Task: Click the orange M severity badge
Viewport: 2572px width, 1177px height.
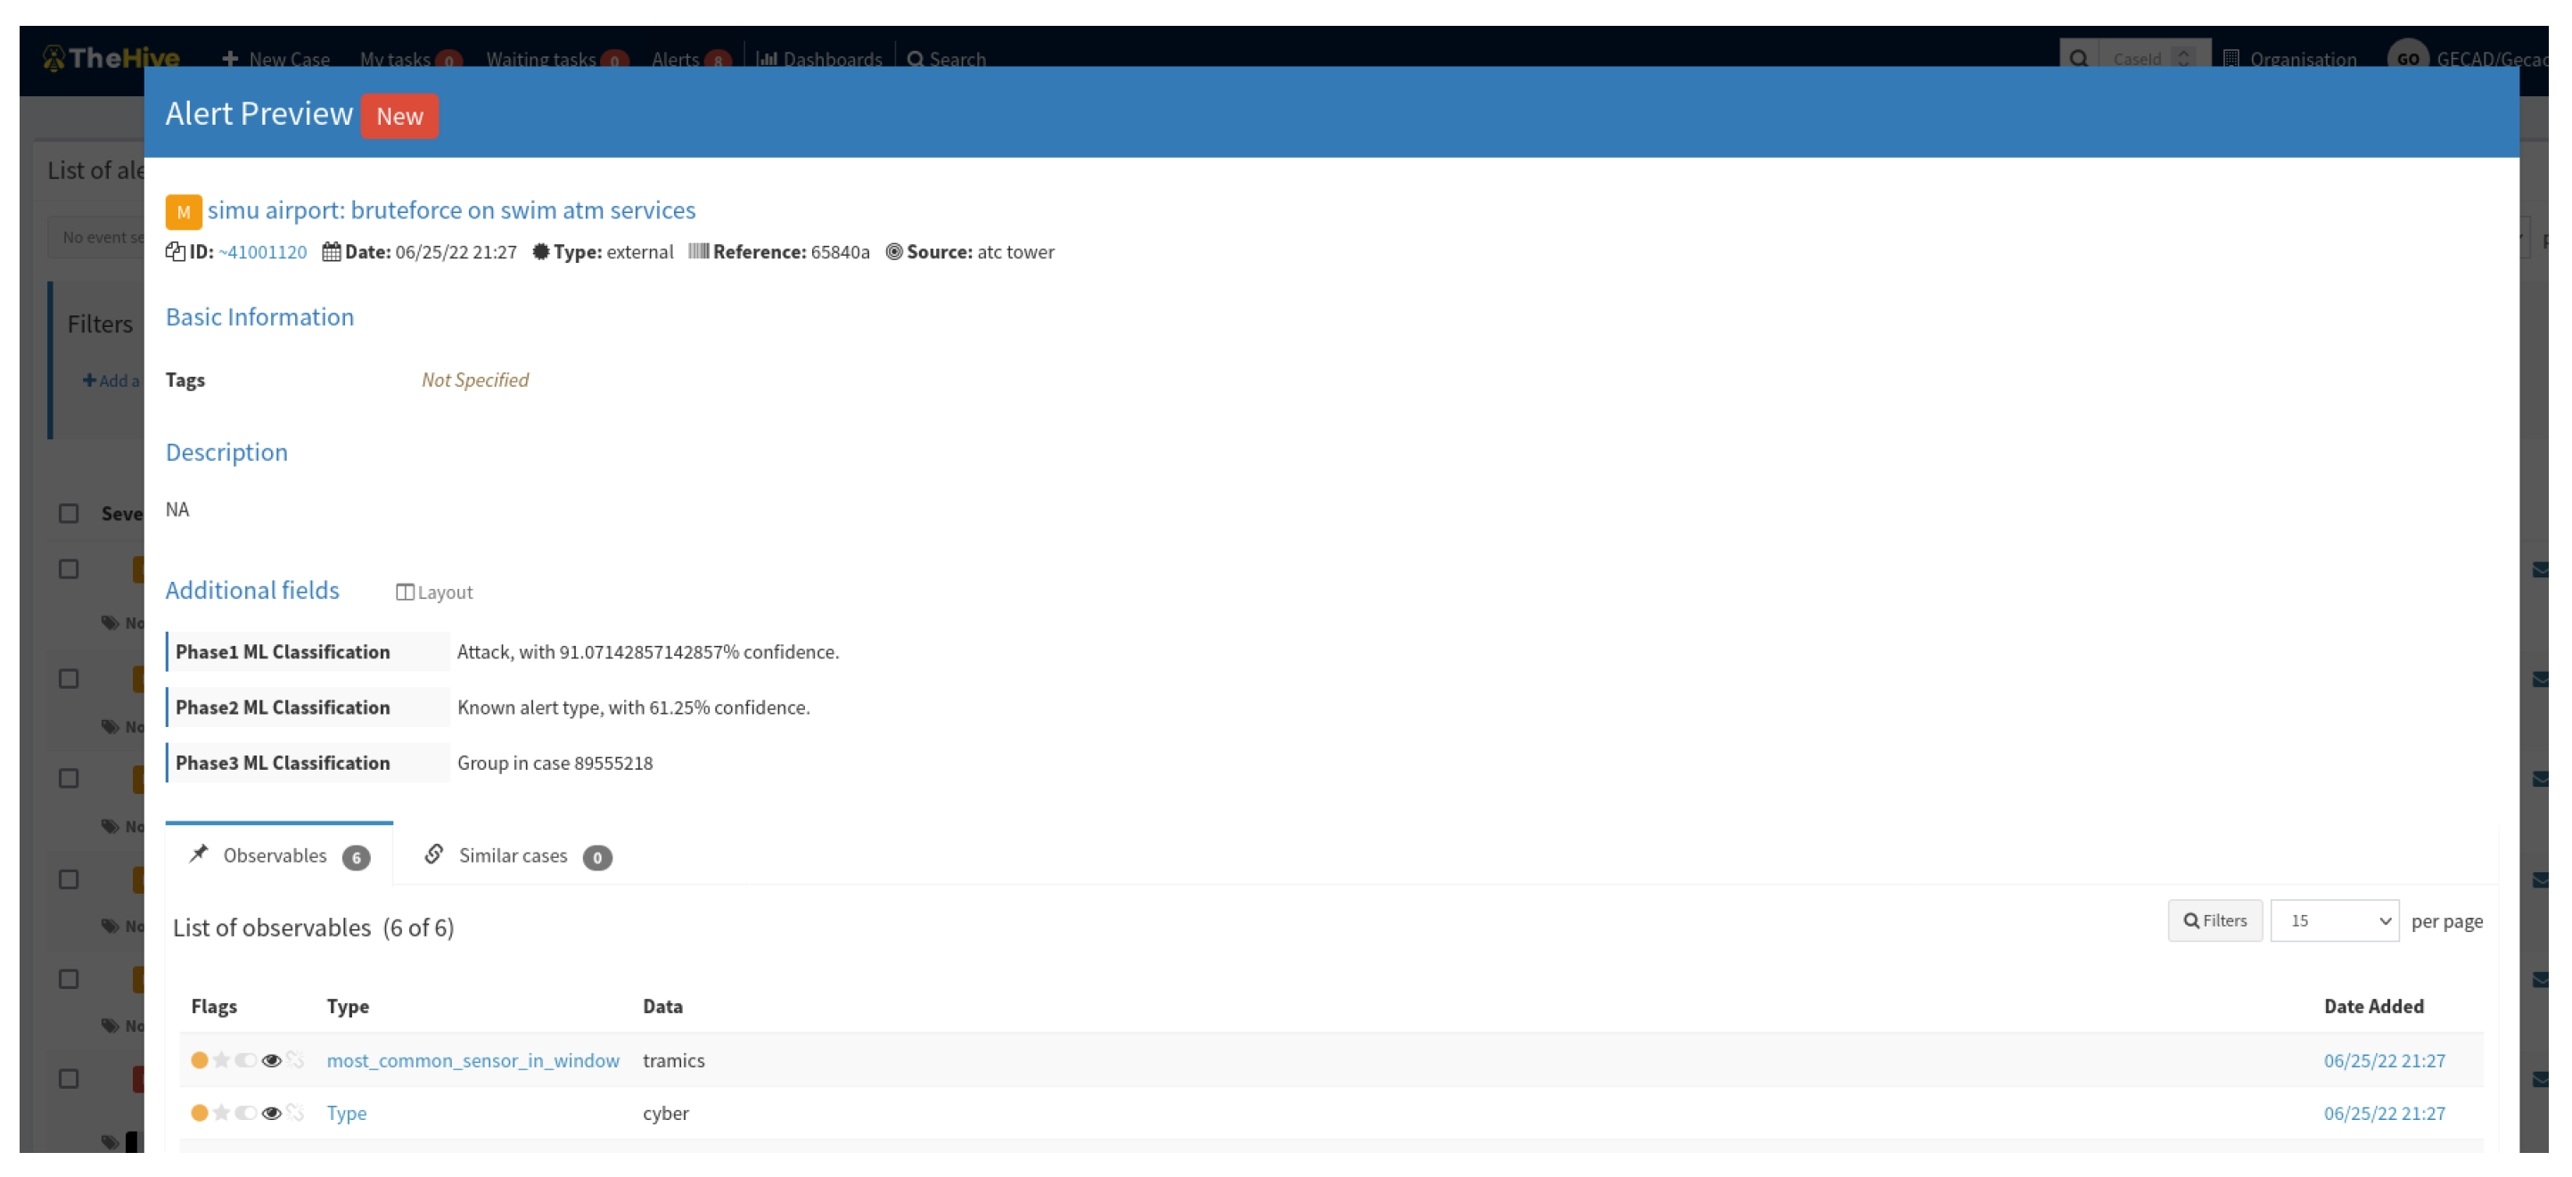Action: click(183, 211)
